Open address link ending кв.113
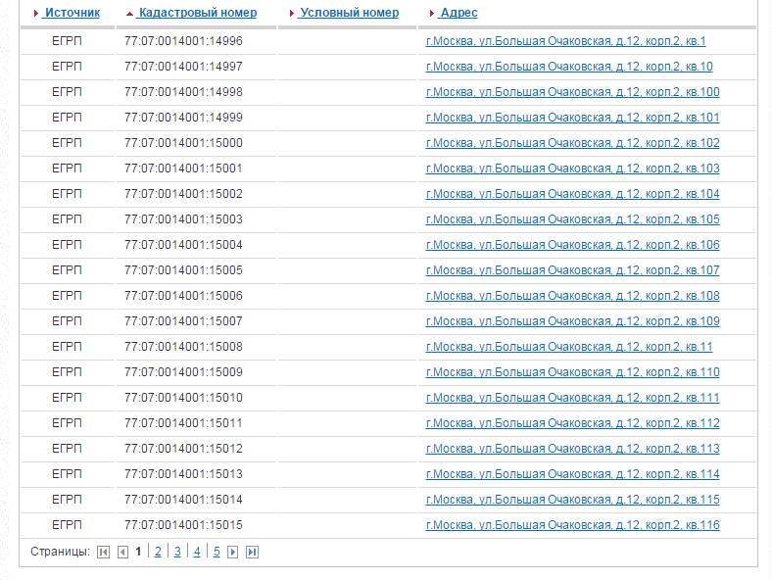The width and height of the screenshot is (772, 580). 572,449
